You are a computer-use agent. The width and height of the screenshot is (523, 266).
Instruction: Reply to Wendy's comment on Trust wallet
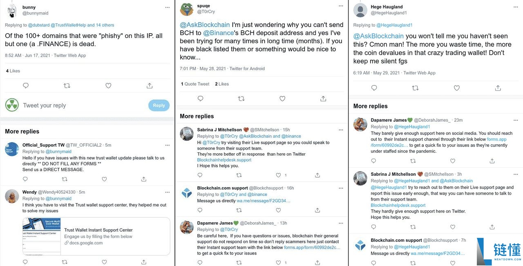click(x=25, y=261)
